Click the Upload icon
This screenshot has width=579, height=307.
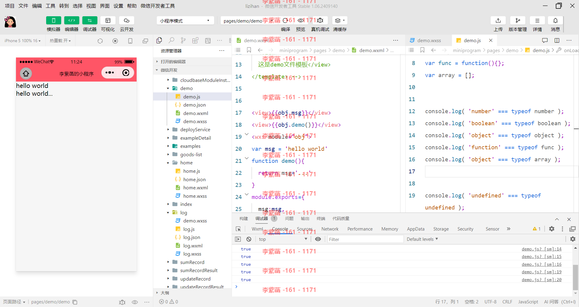click(x=498, y=20)
